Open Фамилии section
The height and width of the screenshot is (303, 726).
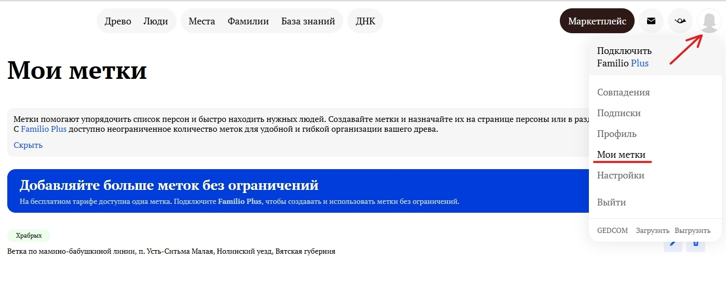click(248, 21)
